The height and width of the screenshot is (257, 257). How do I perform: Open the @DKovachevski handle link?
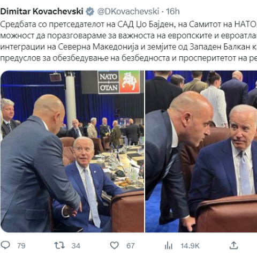click(x=128, y=11)
